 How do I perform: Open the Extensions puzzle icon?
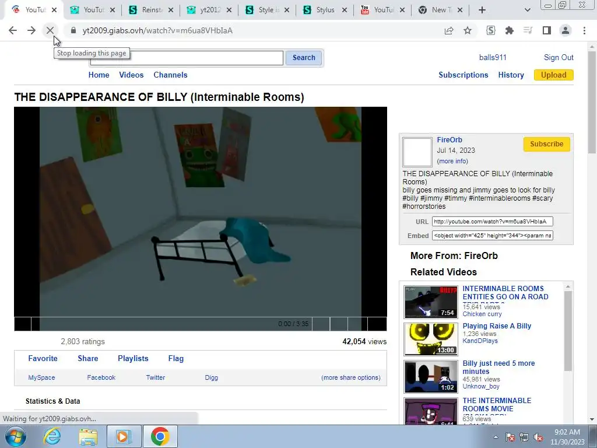coord(510,30)
